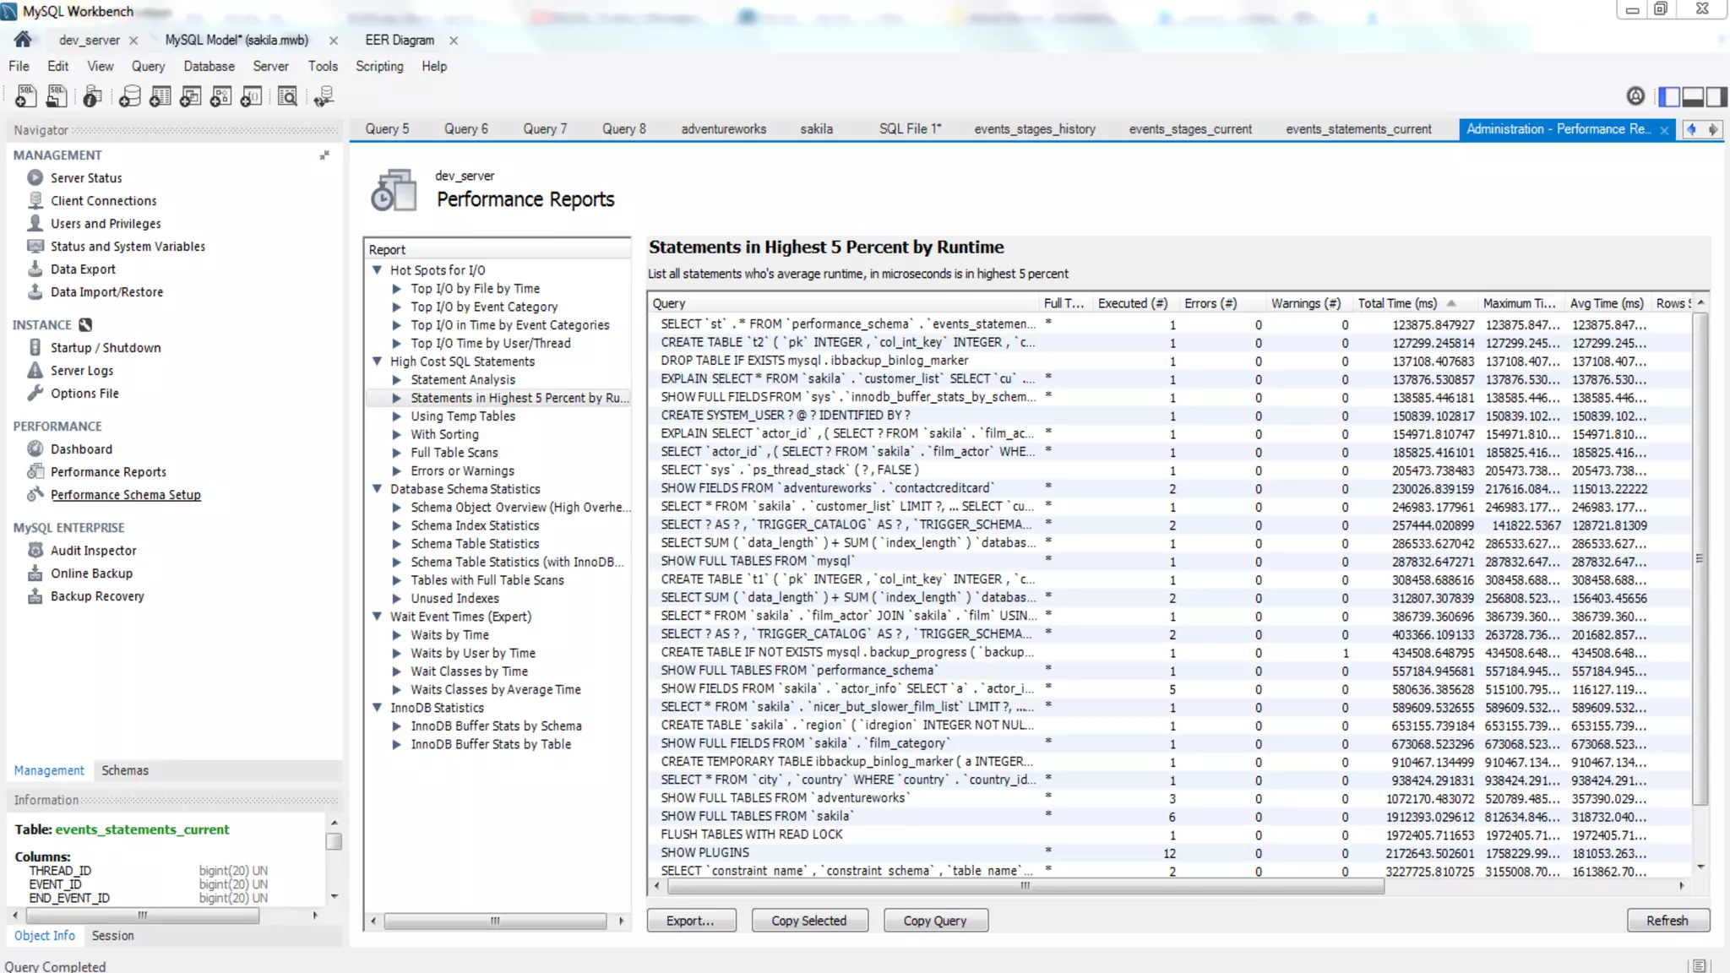Collapse the Hot Spots for I/O group
The height and width of the screenshot is (973, 1730).
[x=378, y=270]
